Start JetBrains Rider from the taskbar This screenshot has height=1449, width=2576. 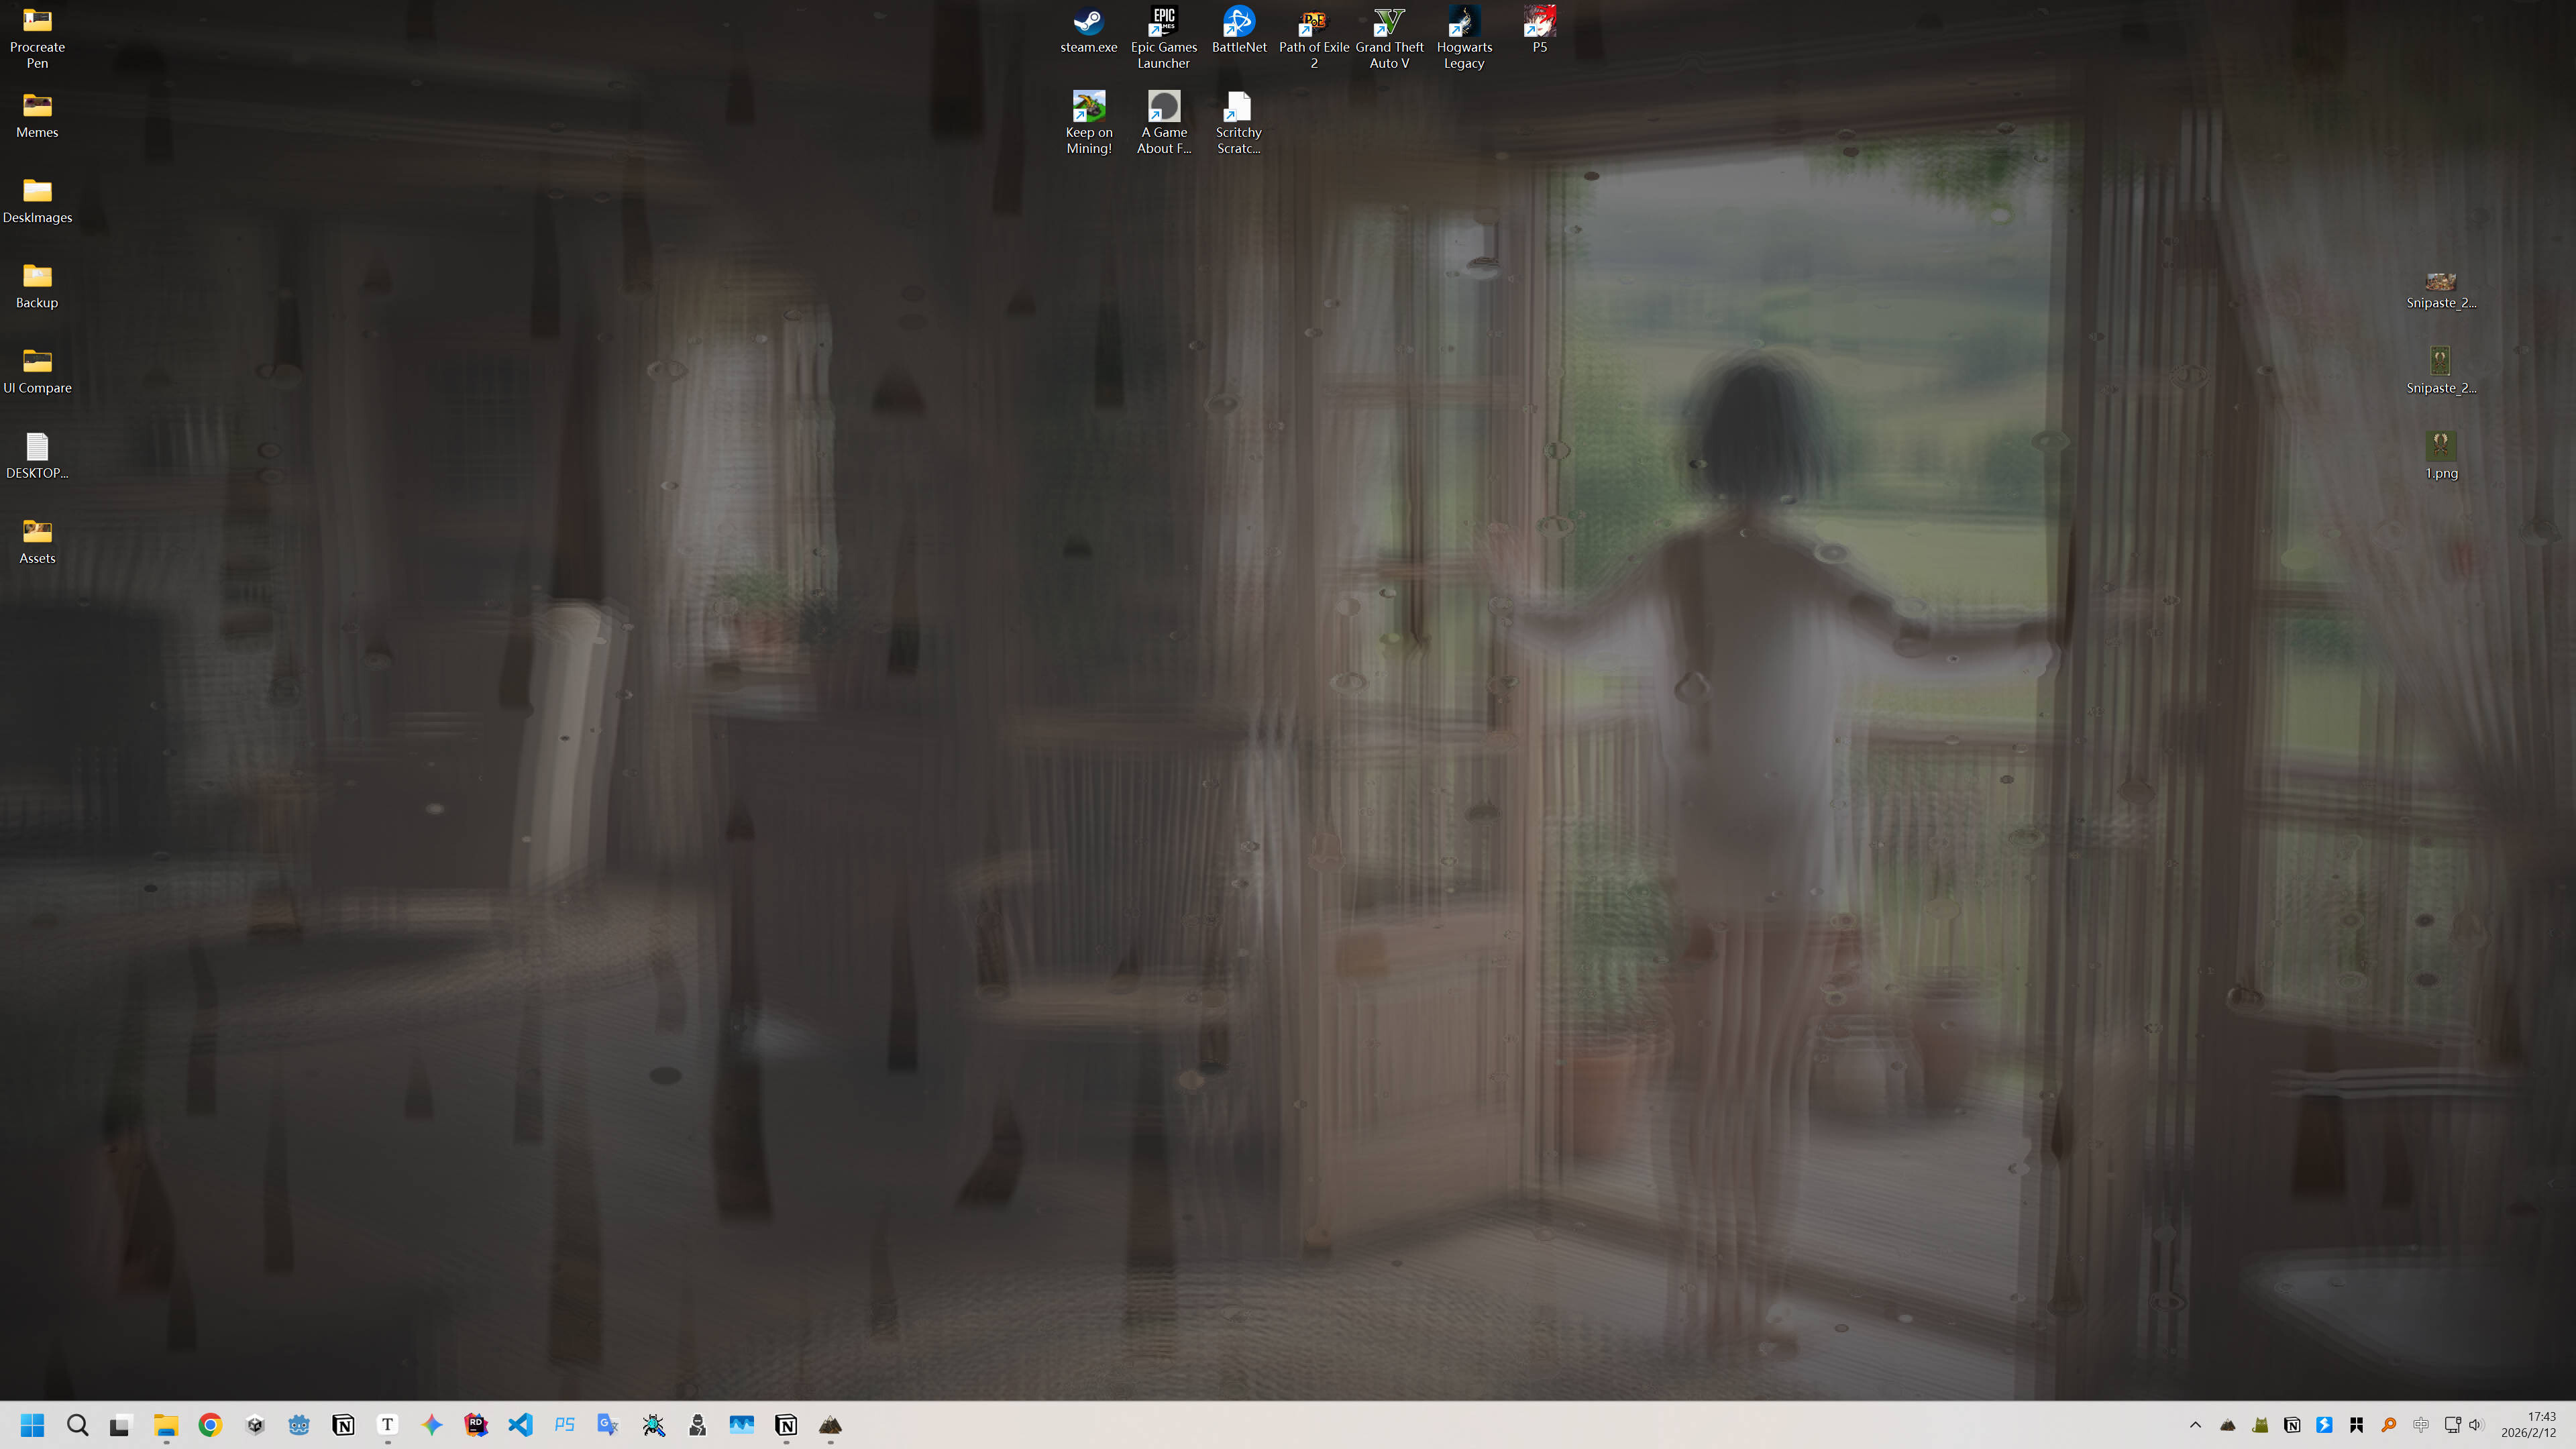(477, 1425)
